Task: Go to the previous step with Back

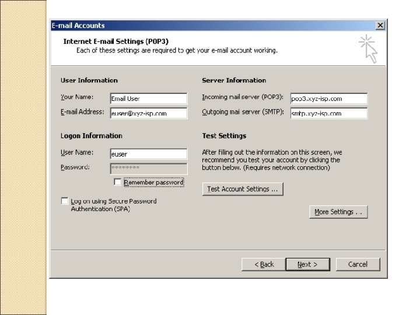Action: [x=264, y=264]
